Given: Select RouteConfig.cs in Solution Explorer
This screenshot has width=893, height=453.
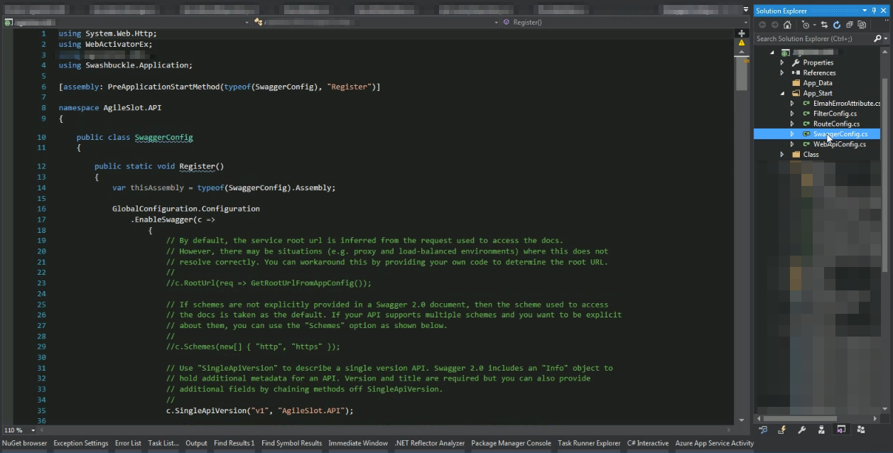Looking at the screenshot, I should click(x=836, y=124).
